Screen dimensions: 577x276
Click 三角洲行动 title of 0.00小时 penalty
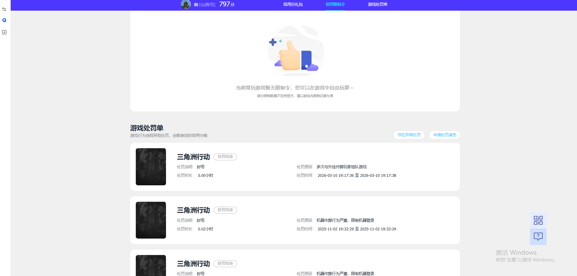pos(193,157)
